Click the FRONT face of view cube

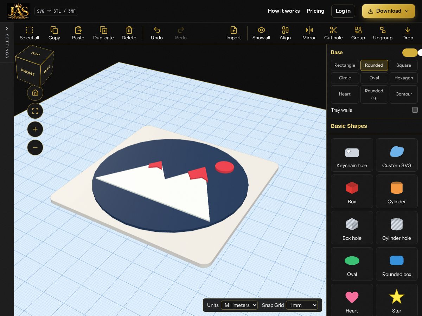[27, 72]
